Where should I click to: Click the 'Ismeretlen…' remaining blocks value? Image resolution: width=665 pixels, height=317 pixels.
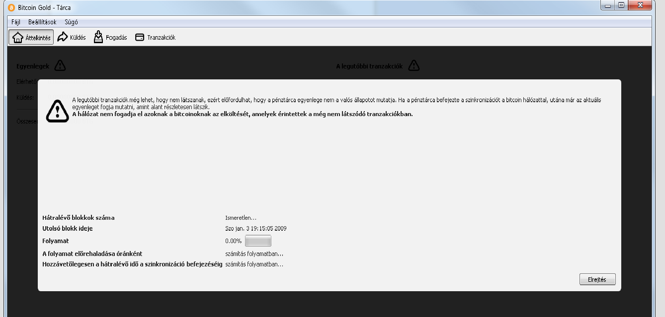[241, 218]
